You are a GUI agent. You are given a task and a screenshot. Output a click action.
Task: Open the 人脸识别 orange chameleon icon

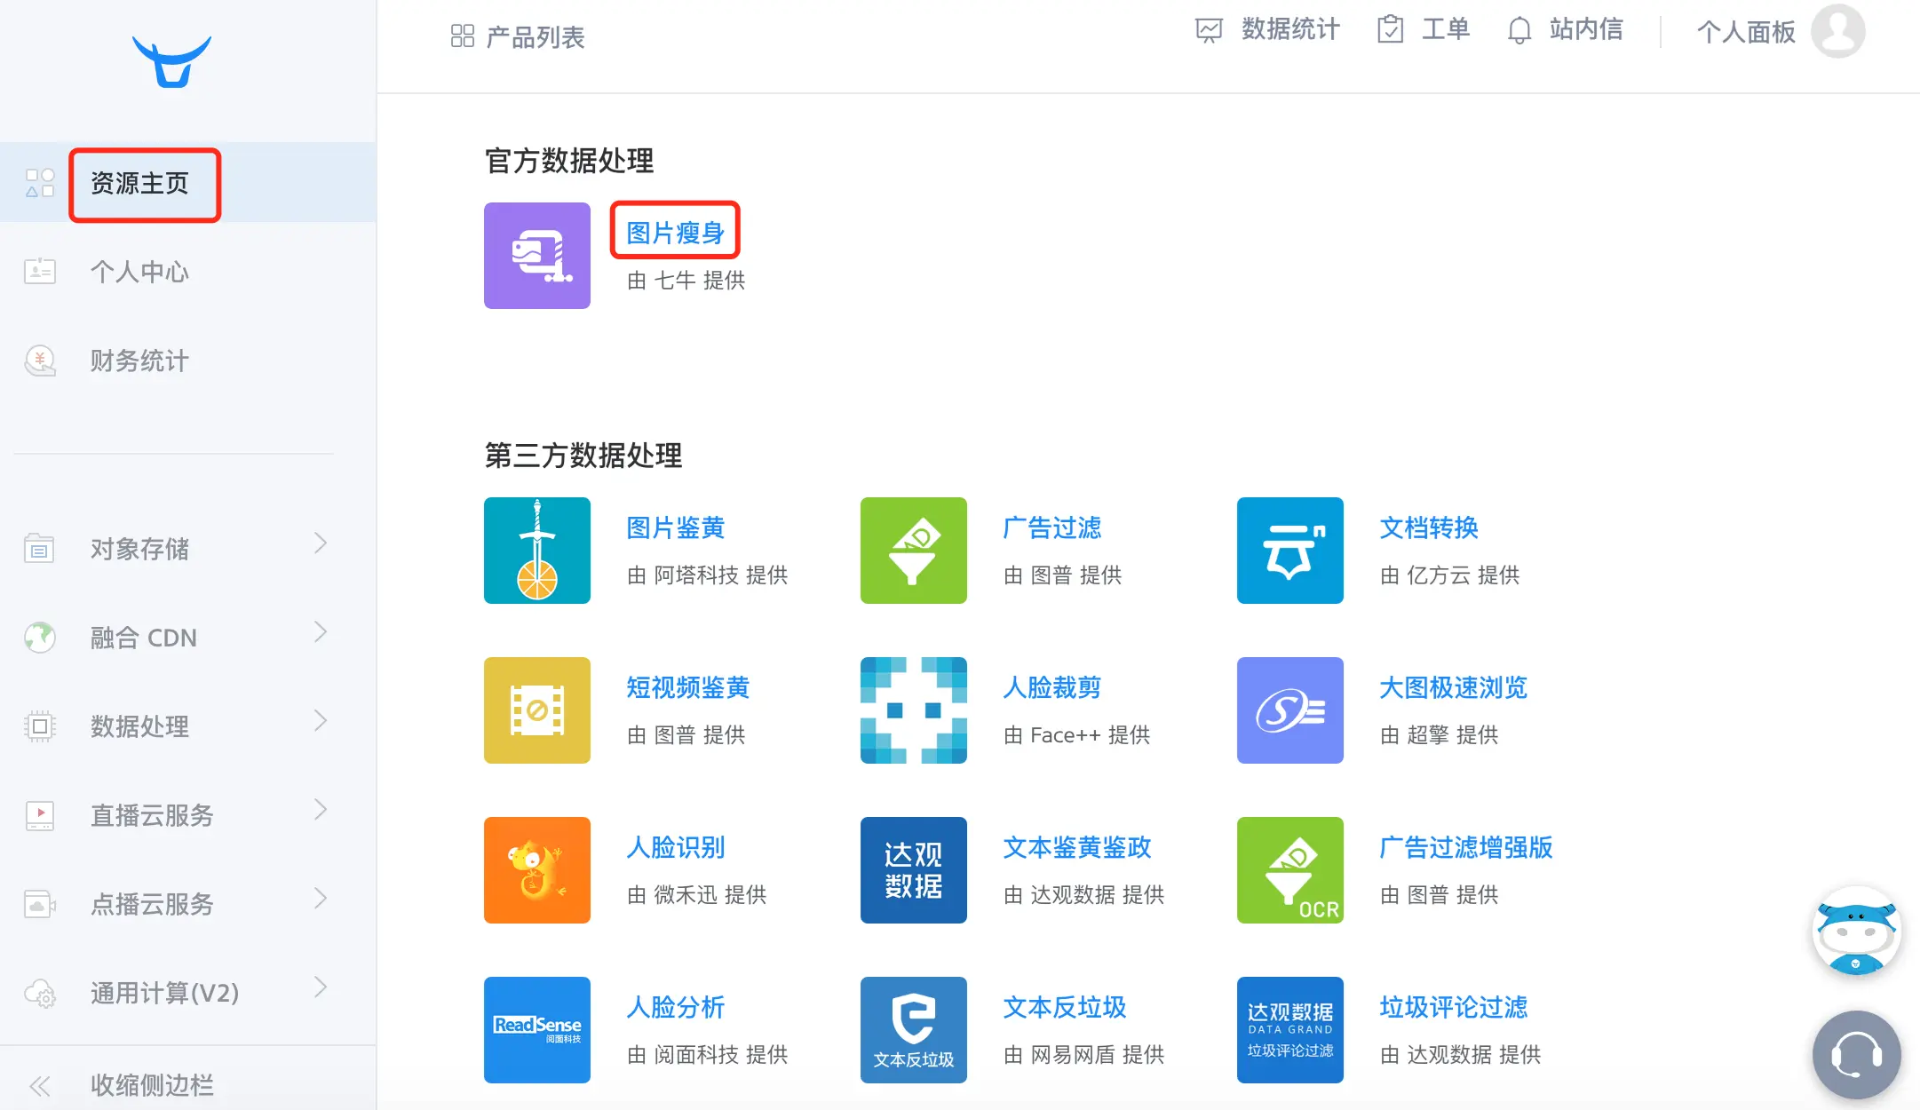click(537, 870)
